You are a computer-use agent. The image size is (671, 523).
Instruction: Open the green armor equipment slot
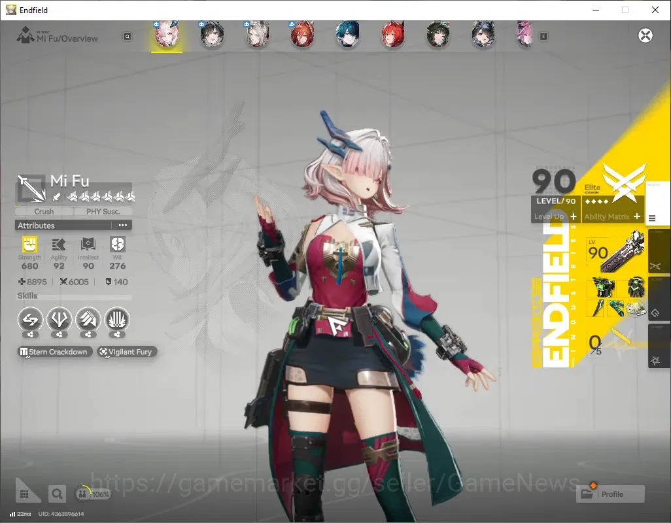click(x=603, y=287)
